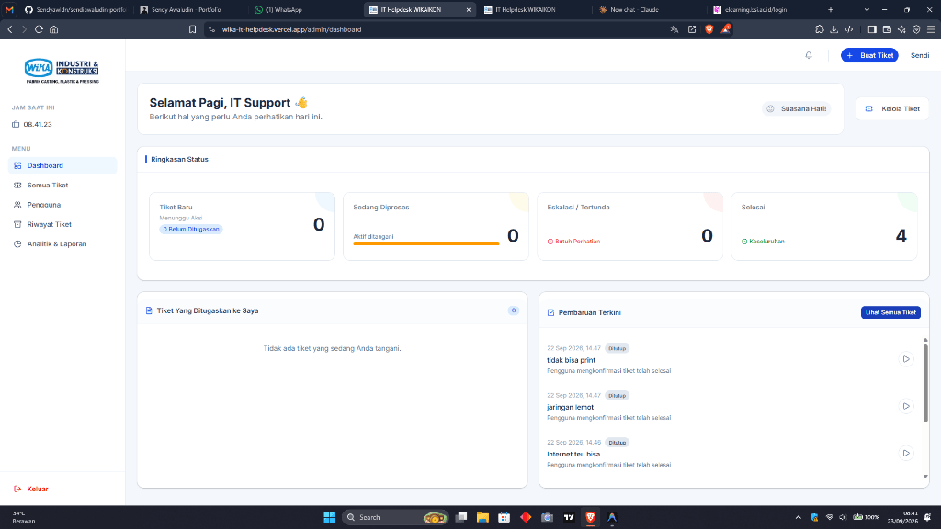Click the address bar URL
The width and height of the screenshot is (941, 529).
[291, 29]
